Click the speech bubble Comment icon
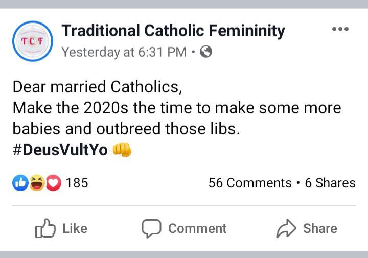Viewport: 368px width, 258px height. 152,229
